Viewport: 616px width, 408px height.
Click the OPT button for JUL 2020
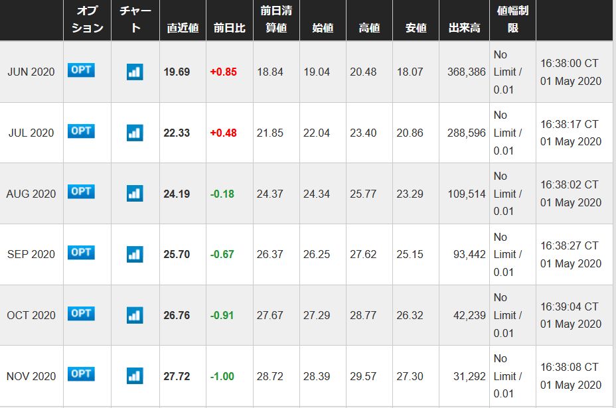pyautogui.click(x=82, y=131)
